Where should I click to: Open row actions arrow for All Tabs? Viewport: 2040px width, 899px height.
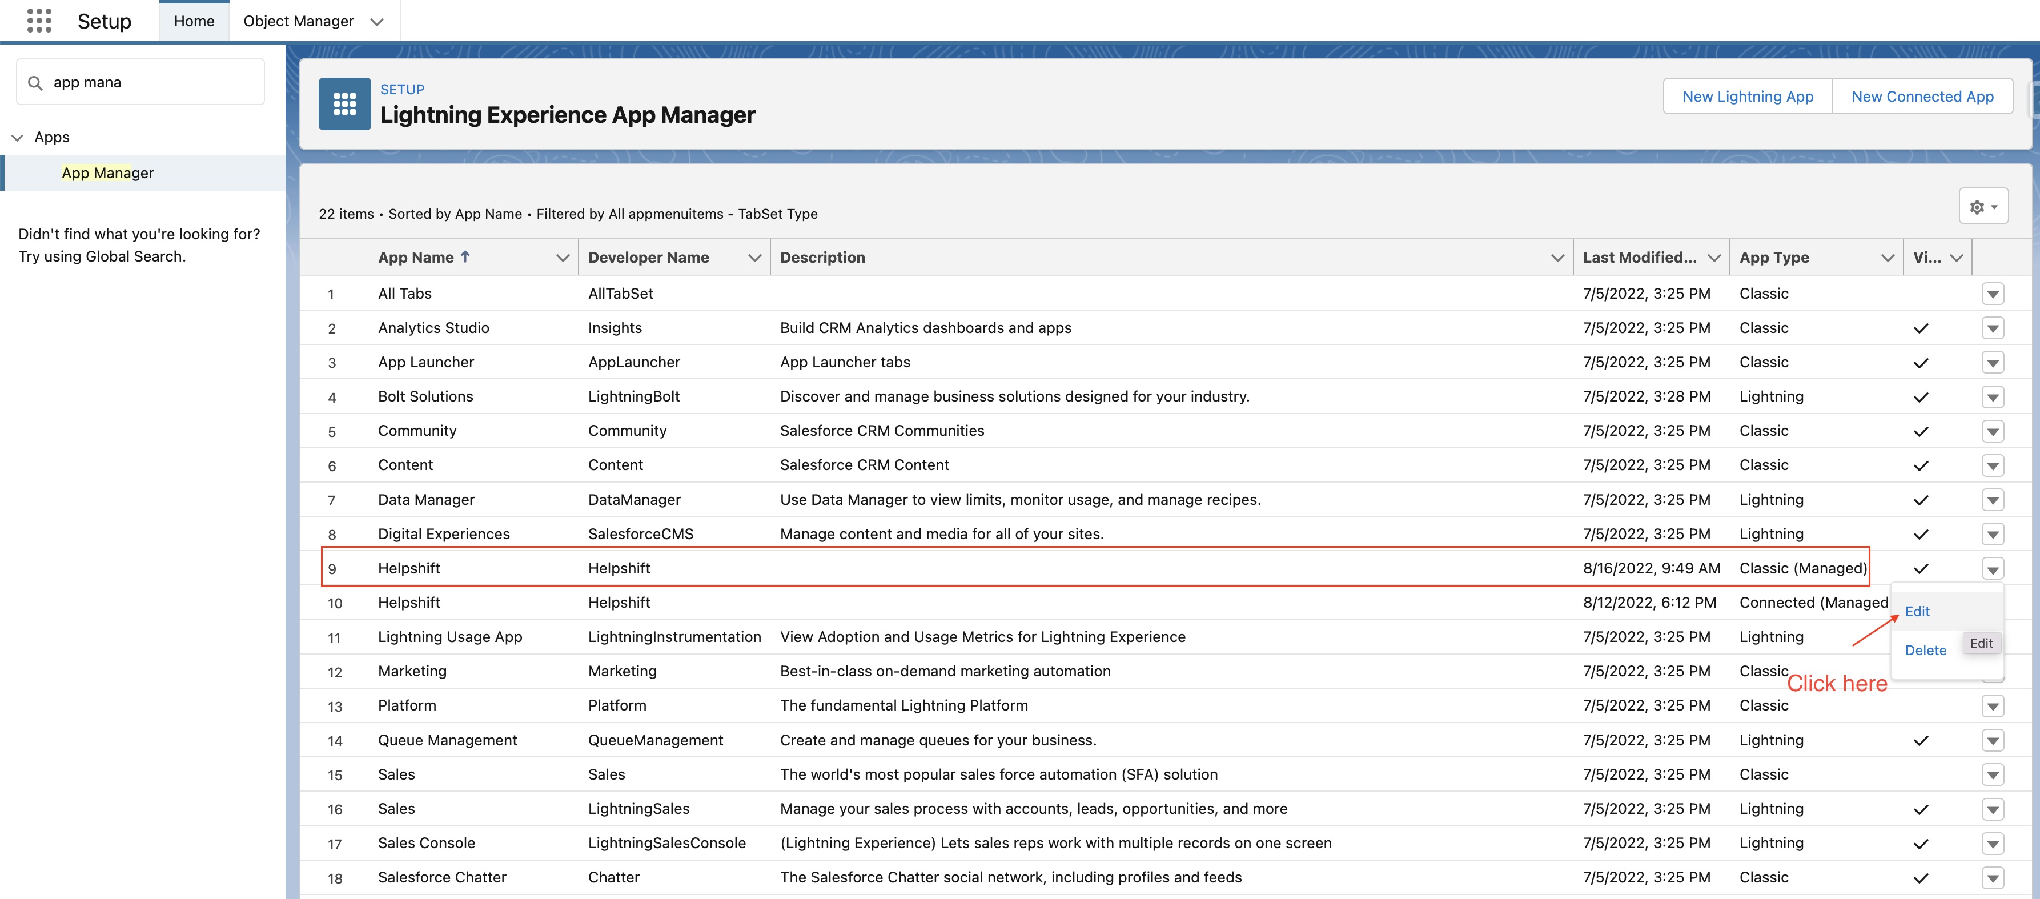(1993, 294)
